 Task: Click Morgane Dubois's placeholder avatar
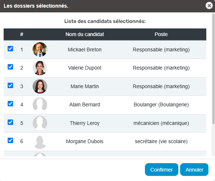coord(40,142)
